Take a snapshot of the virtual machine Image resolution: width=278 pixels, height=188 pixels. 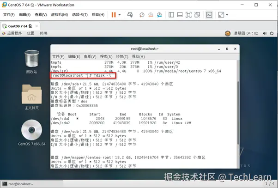click(x=142, y=15)
